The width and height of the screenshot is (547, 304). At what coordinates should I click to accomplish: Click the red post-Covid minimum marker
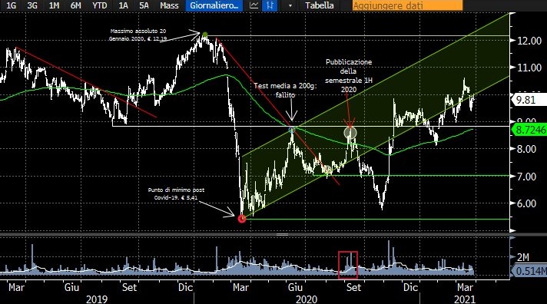click(242, 219)
